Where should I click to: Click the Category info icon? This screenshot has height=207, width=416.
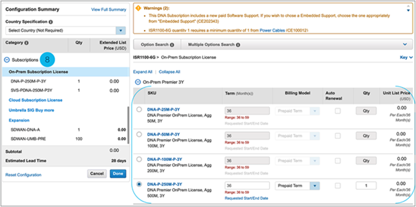pyautogui.click(x=26, y=43)
